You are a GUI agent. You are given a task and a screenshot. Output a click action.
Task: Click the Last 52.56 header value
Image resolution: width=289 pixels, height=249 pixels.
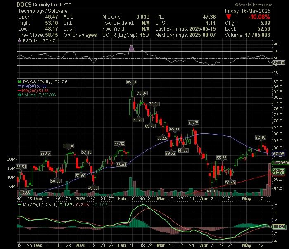click(x=264, y=29)
